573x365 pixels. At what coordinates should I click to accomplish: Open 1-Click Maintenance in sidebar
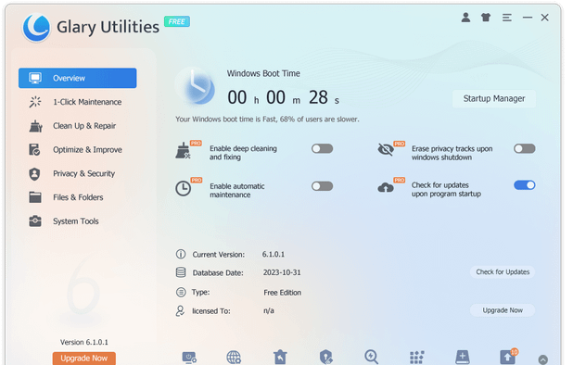click(x=87, y=102)
